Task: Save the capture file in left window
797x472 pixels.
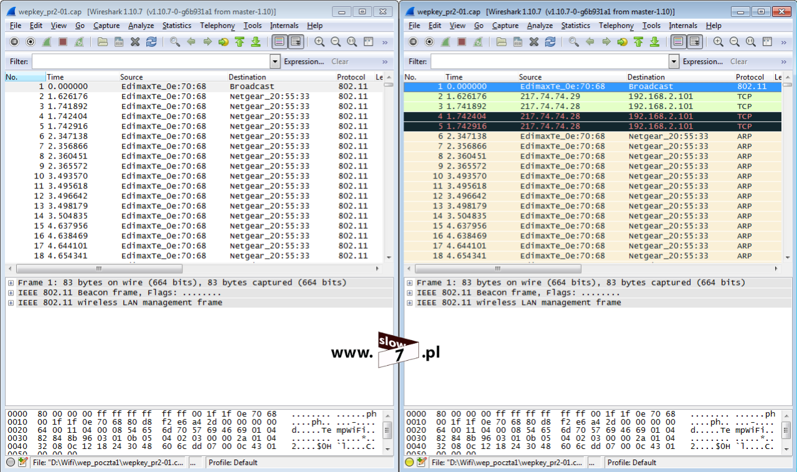Action: pos(119,42)
